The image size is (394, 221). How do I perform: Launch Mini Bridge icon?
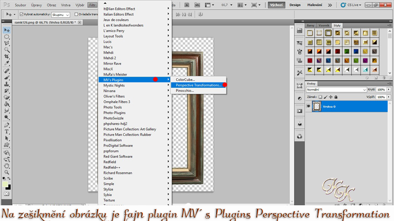tap(197, 5)
